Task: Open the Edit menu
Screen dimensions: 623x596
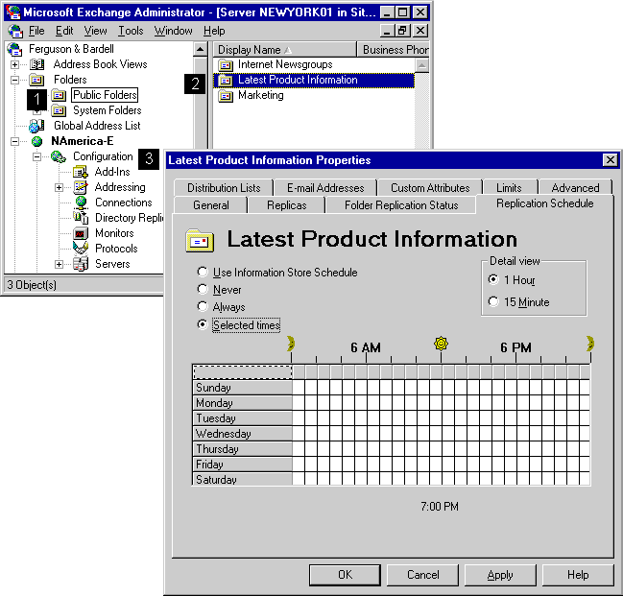Action: tap(64, 31)
